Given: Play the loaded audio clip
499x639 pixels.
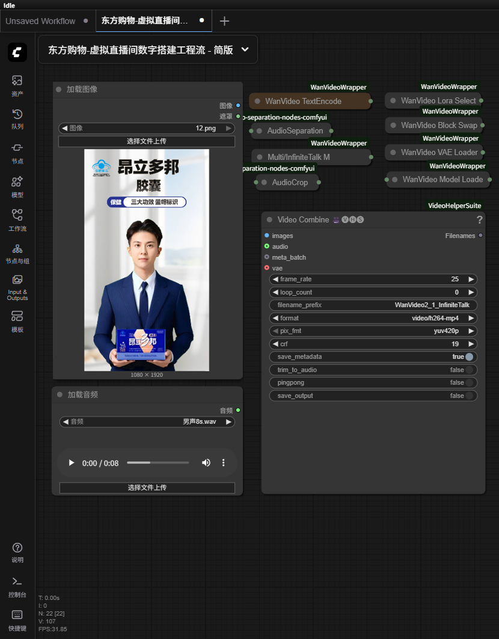Looking at the screenshot, I should click(x=72, y=463).
